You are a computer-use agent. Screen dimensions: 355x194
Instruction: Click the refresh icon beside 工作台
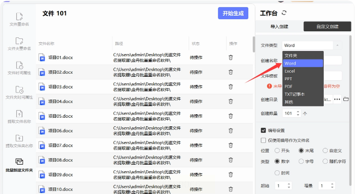[x=284, y=13]
